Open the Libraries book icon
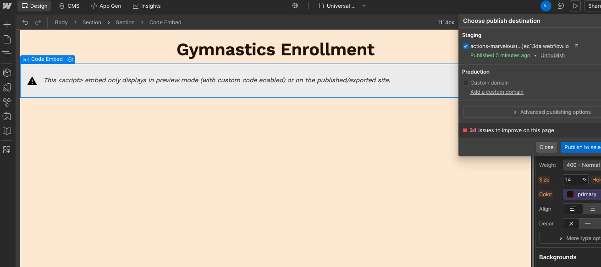This screenshot has height=267, width=601. (x=7, y=131)
